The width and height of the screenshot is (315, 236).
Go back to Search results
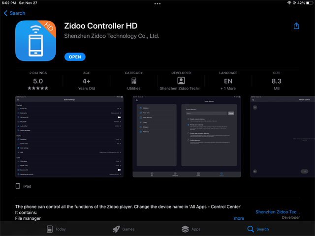[x=14, y=13]
